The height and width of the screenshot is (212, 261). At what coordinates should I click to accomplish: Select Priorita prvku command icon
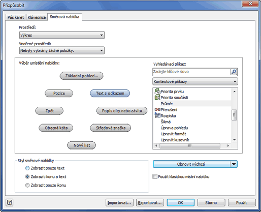coord(157,92)
